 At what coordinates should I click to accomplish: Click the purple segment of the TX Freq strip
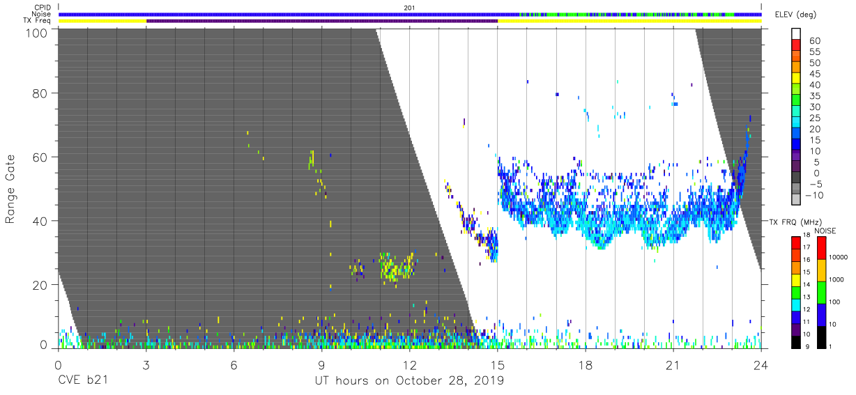(x=322, y=21)
